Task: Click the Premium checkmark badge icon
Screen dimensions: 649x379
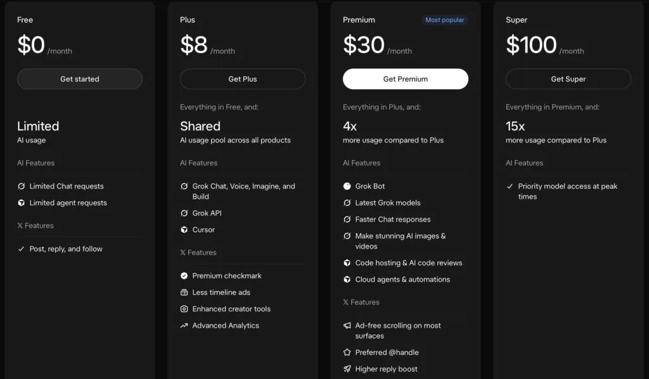Action: pos(184,276)
